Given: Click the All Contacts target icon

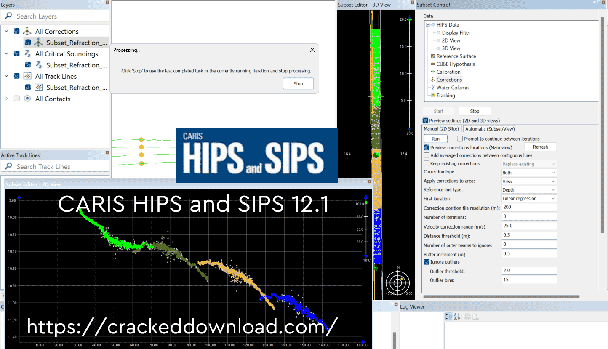Looking at the screenshot, I should [27, 99].
